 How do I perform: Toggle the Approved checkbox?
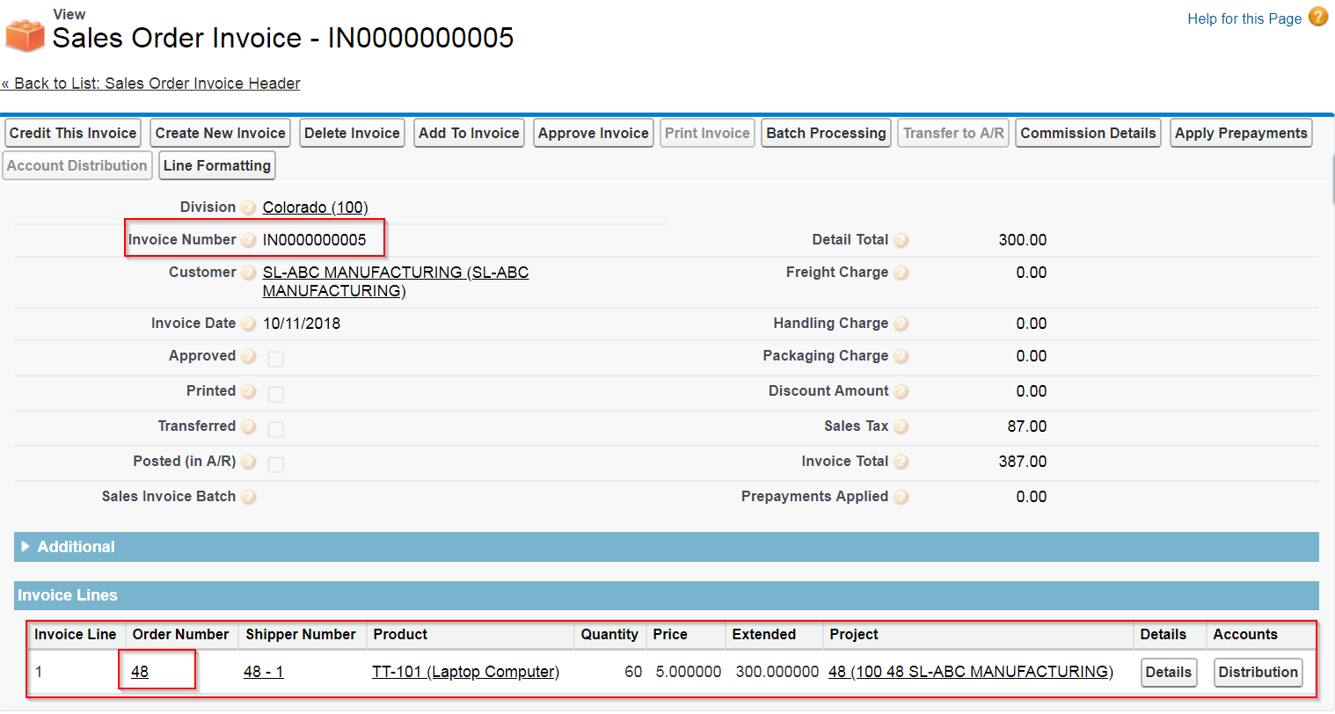[x=275, y=359]
